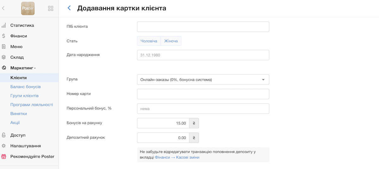This screenshot has width=379, height=169.
Task: Click the Дата народження field
Action: [203, 55]
